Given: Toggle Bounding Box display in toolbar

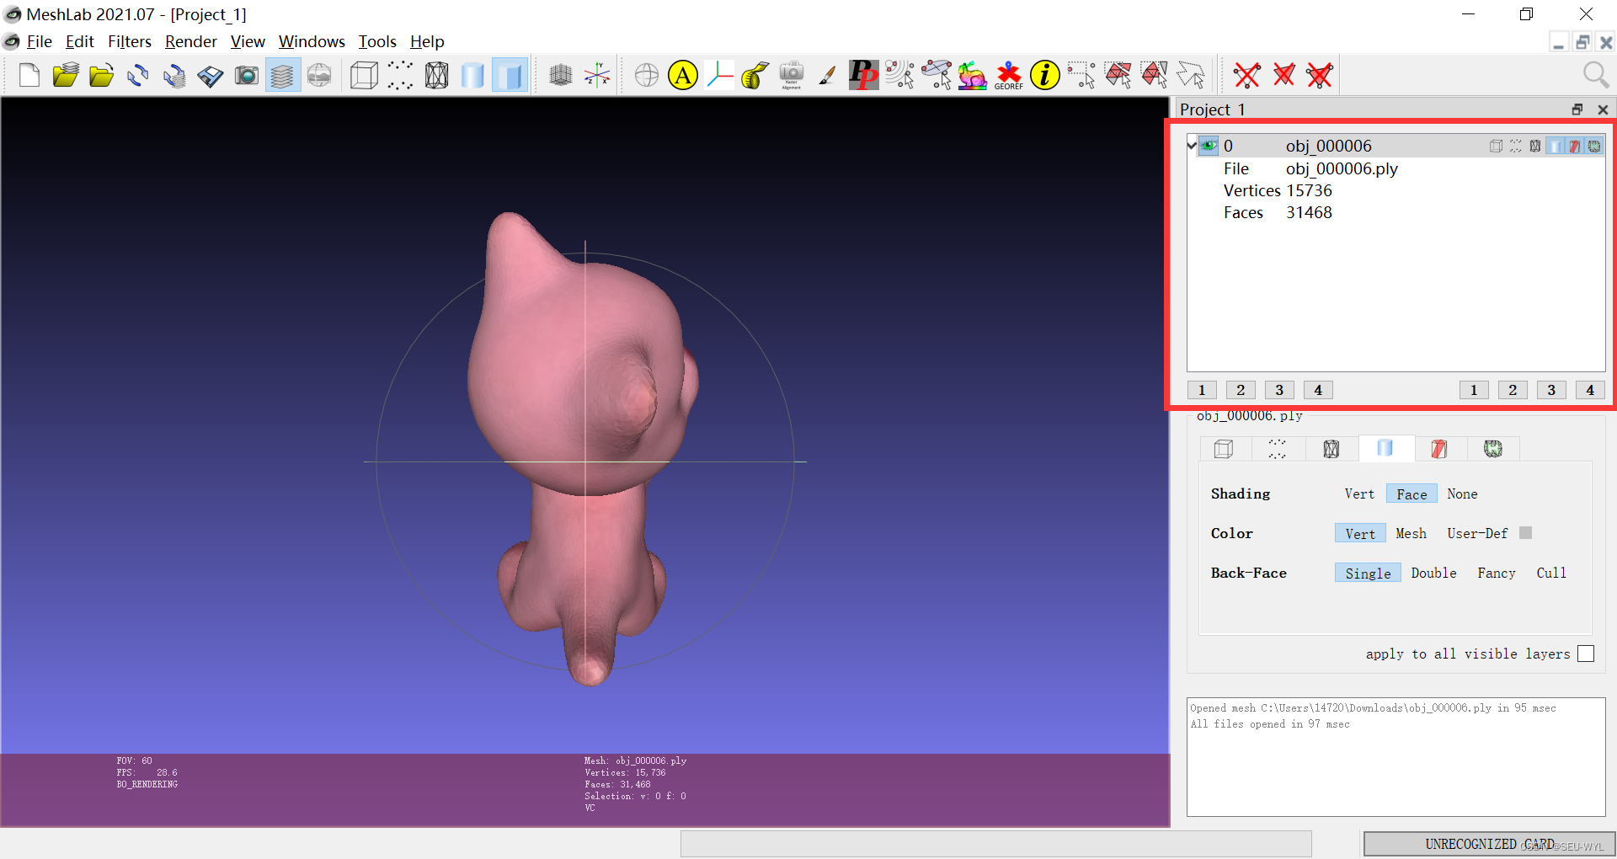Looking at the screenshot, I should coord(364,76).
